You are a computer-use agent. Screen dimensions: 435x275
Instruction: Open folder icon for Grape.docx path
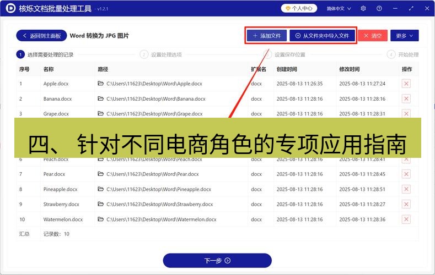[x=101, y=113]
